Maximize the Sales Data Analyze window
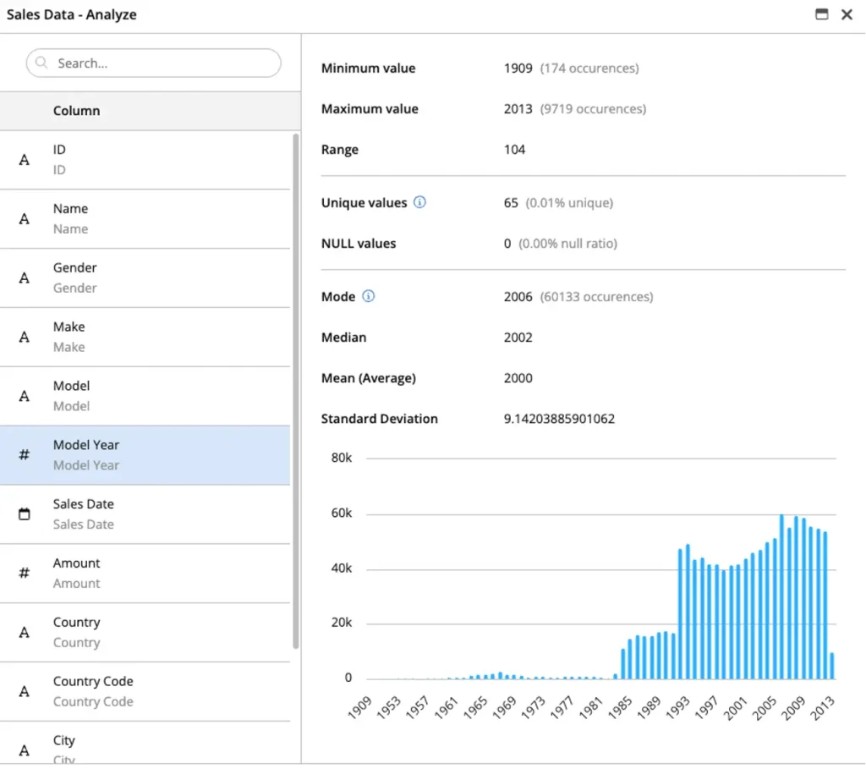Viewport: 866px width, 769px height. 822,14
